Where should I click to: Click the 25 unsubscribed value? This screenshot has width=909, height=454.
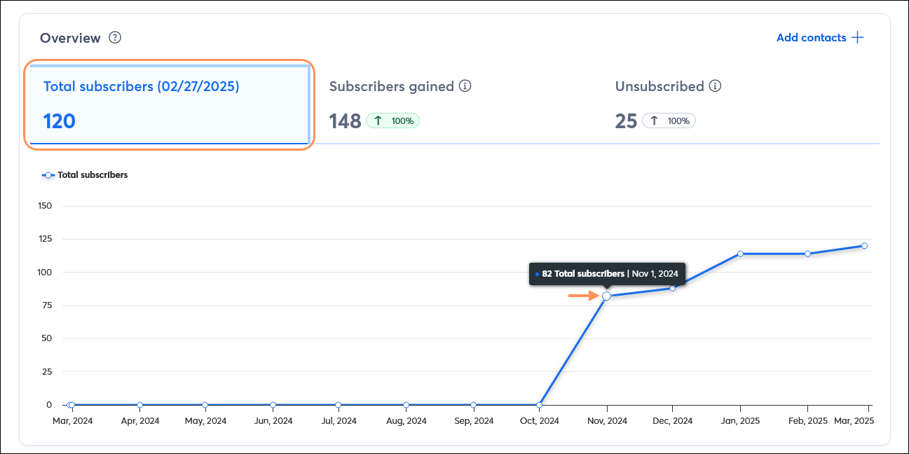point(626,121)
